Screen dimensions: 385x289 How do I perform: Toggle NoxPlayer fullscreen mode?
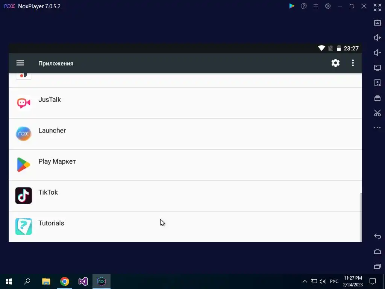tap(377, 8)
